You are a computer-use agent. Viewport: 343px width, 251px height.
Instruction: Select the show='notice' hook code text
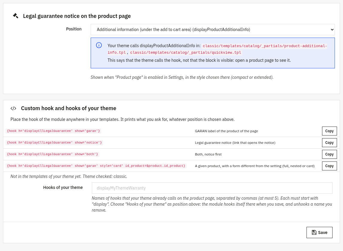[54, 143]
